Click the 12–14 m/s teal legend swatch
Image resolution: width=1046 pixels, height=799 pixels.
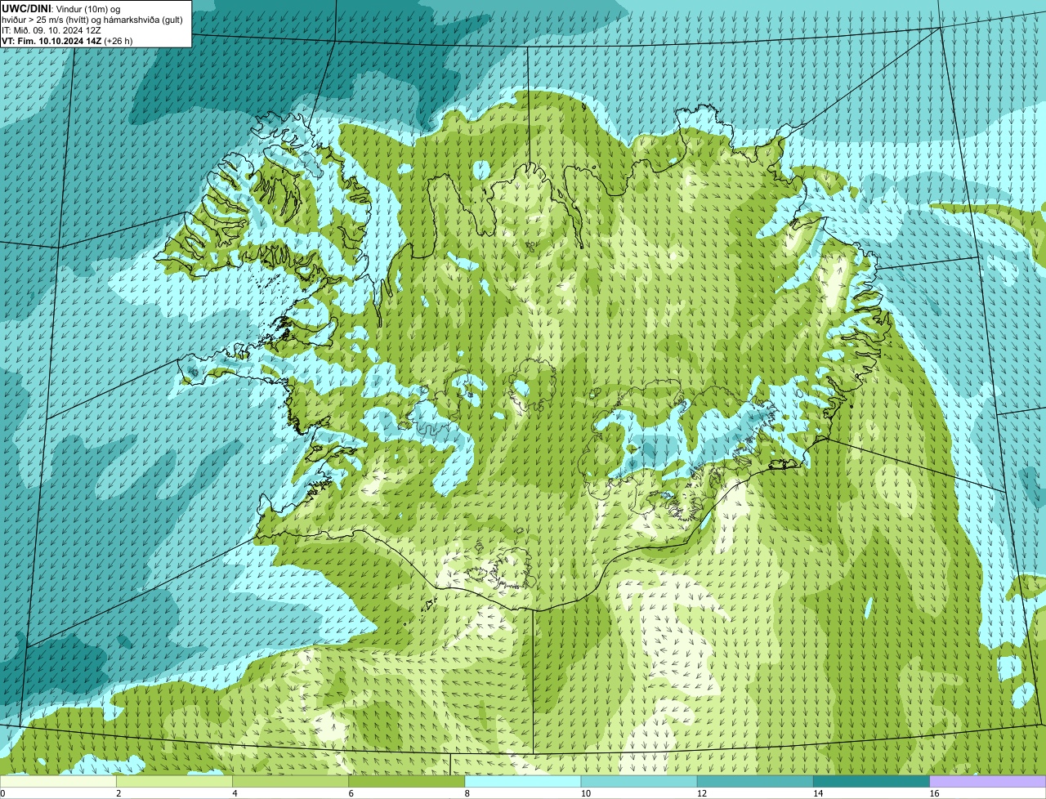coord(756,781)
